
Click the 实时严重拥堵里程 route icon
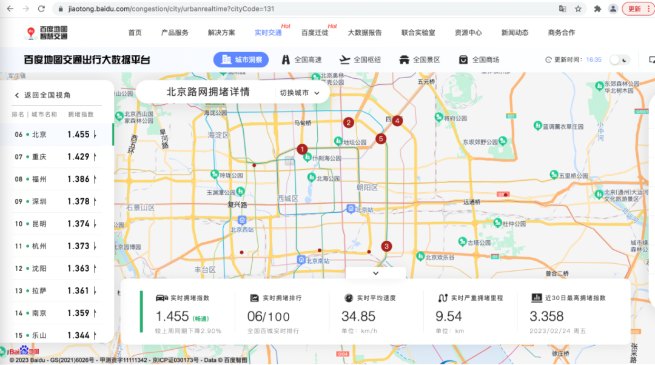(443, 298)
